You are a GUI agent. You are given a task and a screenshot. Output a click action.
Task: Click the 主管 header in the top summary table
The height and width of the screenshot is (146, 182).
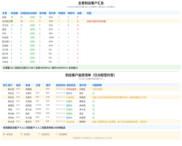pyautogui.click(x=4, y=13)
